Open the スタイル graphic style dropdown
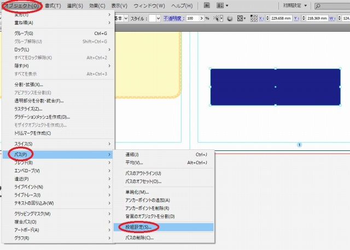350x250 pixels. tap(158, 18)
